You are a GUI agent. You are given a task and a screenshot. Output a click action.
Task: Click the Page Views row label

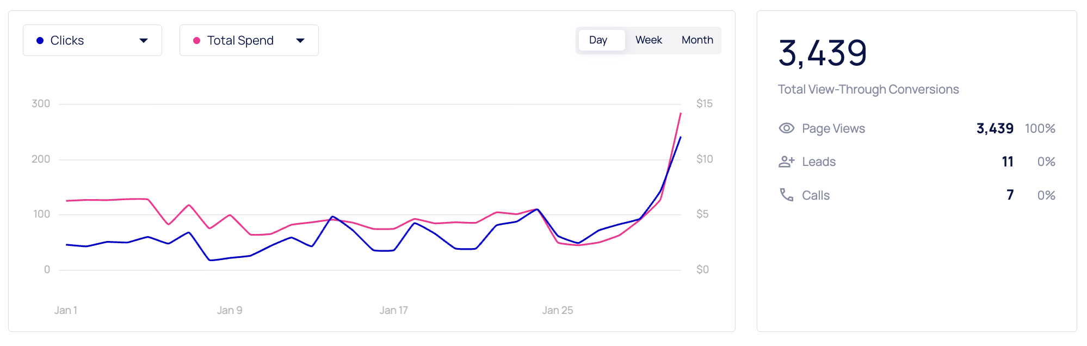click(833, 129)
